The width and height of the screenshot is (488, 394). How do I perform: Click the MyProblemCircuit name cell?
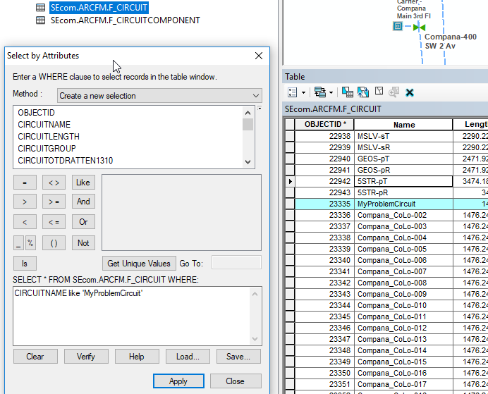click(403, 204)
